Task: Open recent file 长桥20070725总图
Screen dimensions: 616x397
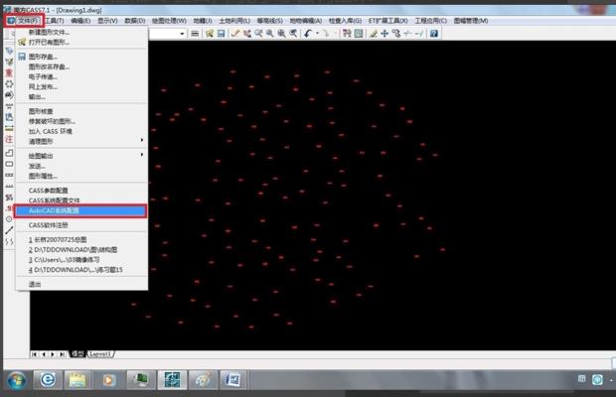Action: click(60, 240)
